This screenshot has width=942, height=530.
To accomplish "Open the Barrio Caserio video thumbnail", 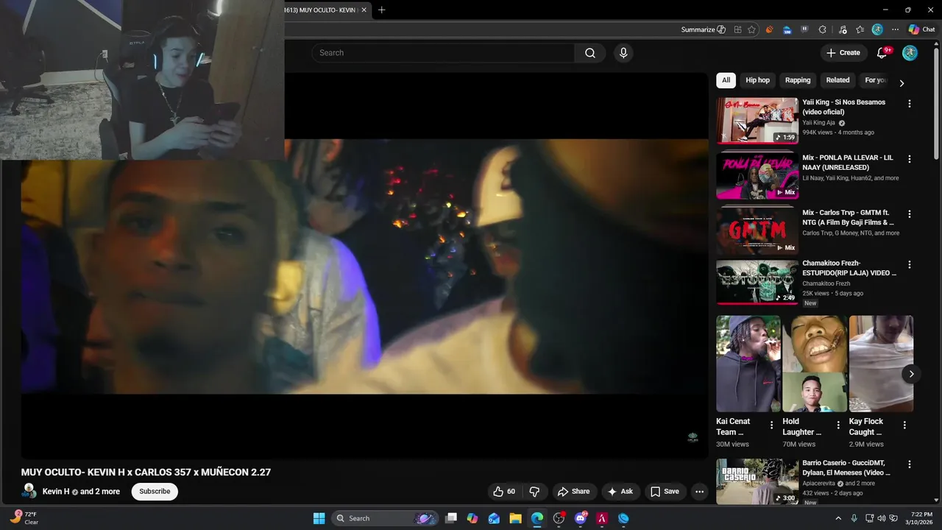I will pos(757,481).
